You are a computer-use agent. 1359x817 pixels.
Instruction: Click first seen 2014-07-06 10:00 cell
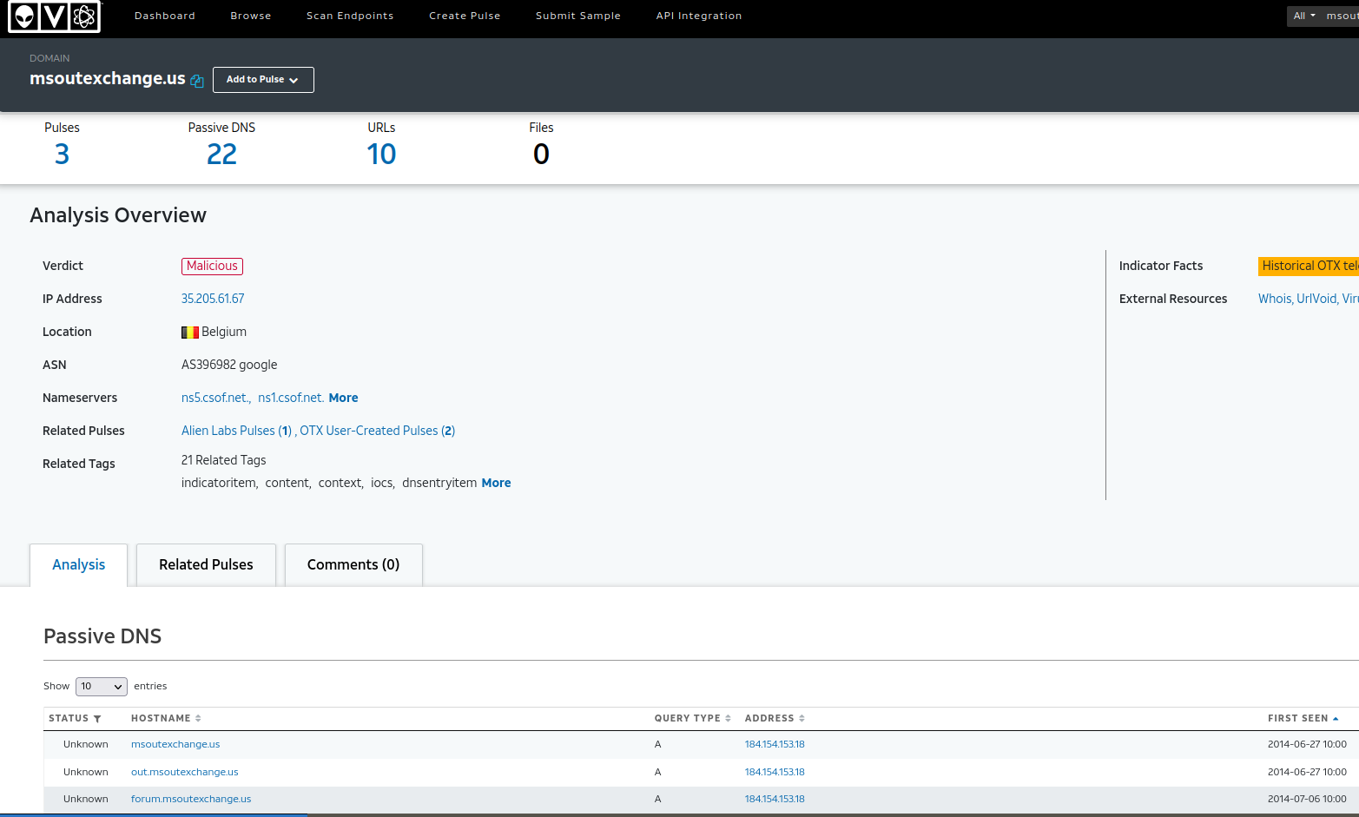point(1307,800)
